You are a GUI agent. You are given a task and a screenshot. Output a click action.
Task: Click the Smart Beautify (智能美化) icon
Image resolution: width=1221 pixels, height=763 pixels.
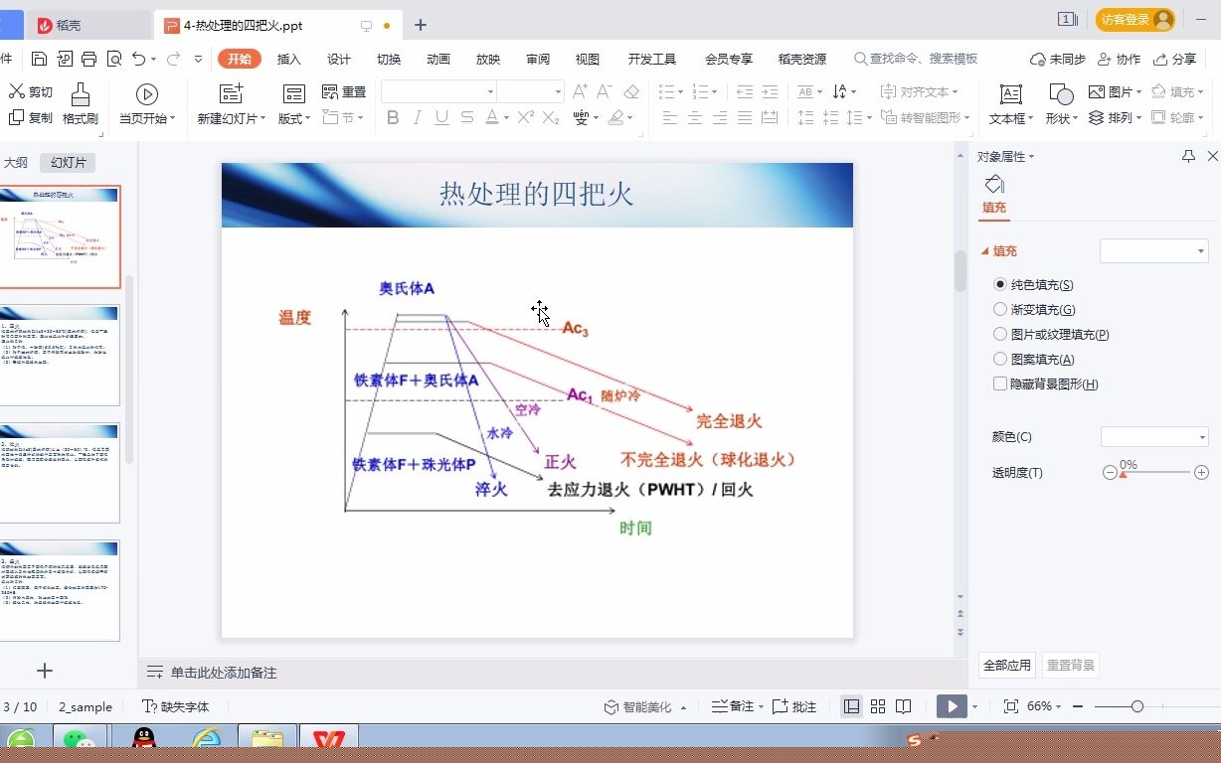pyautogui.click(x=612, y=706)
